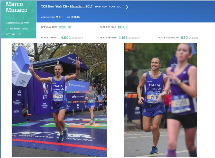The width and height of the screenshot is (215, 158).
Task: Click the 'of 50,647' overall total
Action: point(77,38)
